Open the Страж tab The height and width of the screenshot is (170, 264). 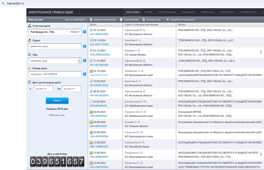148,12
